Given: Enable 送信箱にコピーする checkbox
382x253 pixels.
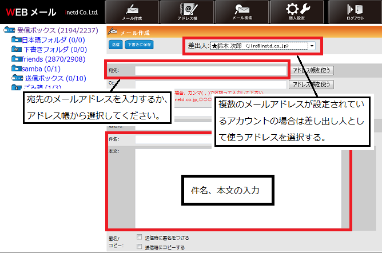Looking at the screenshot, I should [x=139, y=247].
